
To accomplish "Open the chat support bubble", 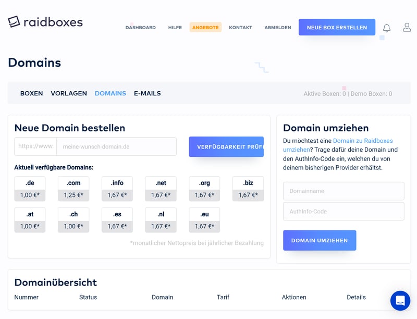I will [x=400, y=301].
